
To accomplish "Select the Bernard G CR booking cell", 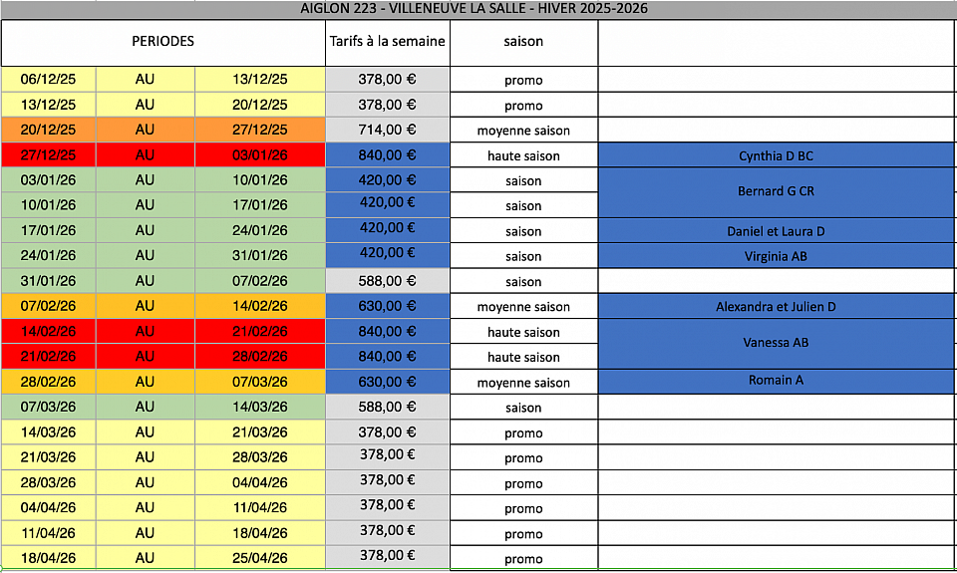I will 777,191.
